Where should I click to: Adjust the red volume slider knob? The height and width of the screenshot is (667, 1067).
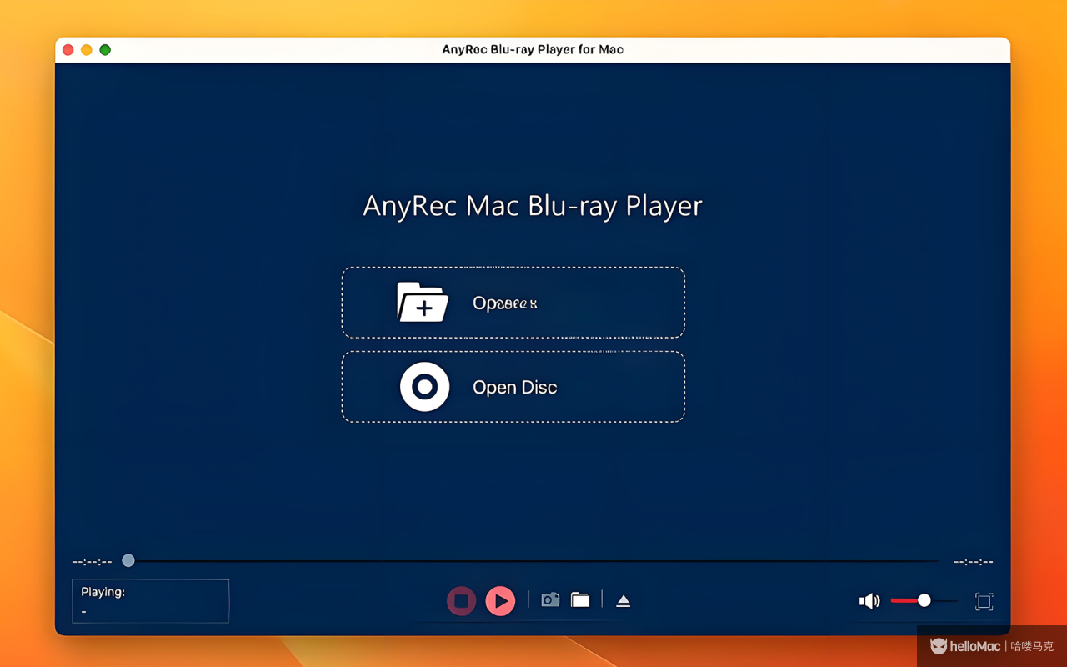pyautogui.click(x=924, y=600)
